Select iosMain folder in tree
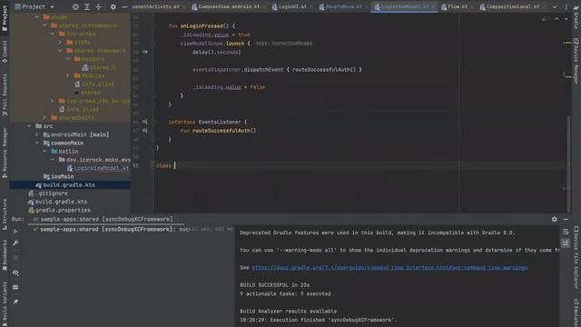The width and height of the screenshot is (581, 327). [63, 176]
